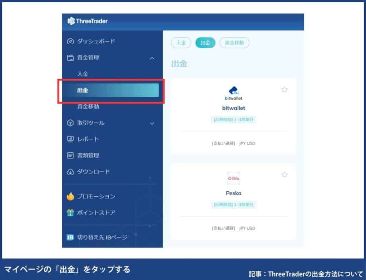Select the Peska withdrawal name
Screen dimensions: 366x280
[233, 193]
